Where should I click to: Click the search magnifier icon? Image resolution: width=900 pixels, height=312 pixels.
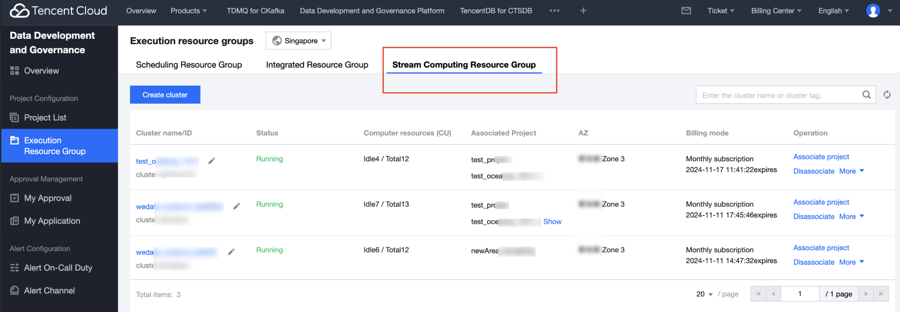[x=866, y=95]
